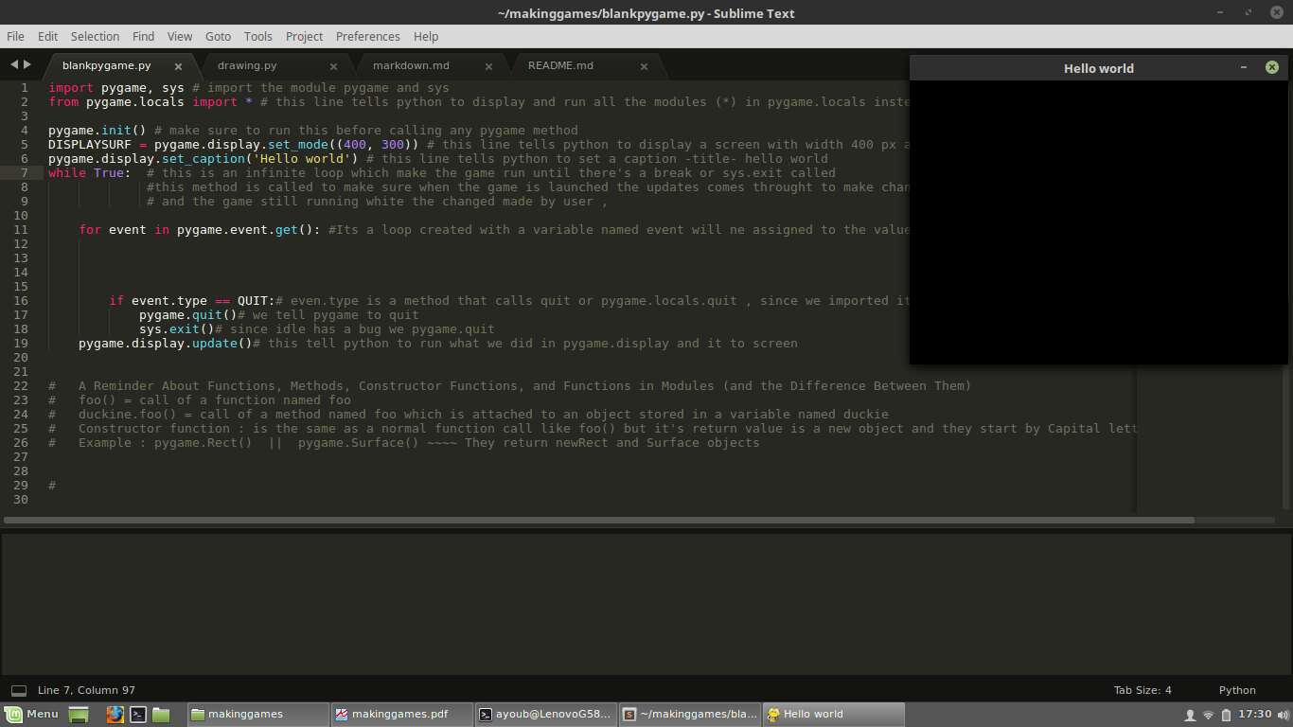Click the black Hello world game canvas
Screen dimensions: 1293x727
(1098, 222)
